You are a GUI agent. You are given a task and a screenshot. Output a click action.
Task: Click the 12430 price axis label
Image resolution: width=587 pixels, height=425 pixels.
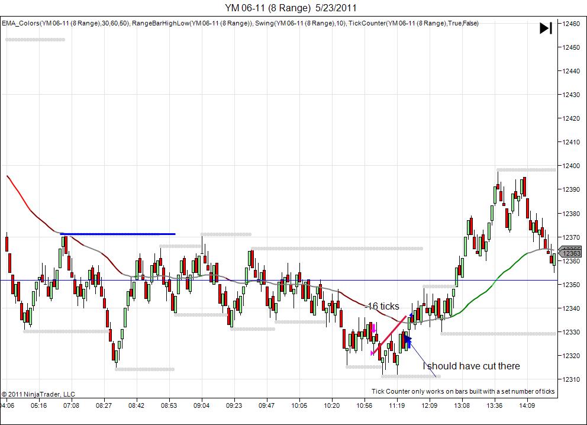571,95
